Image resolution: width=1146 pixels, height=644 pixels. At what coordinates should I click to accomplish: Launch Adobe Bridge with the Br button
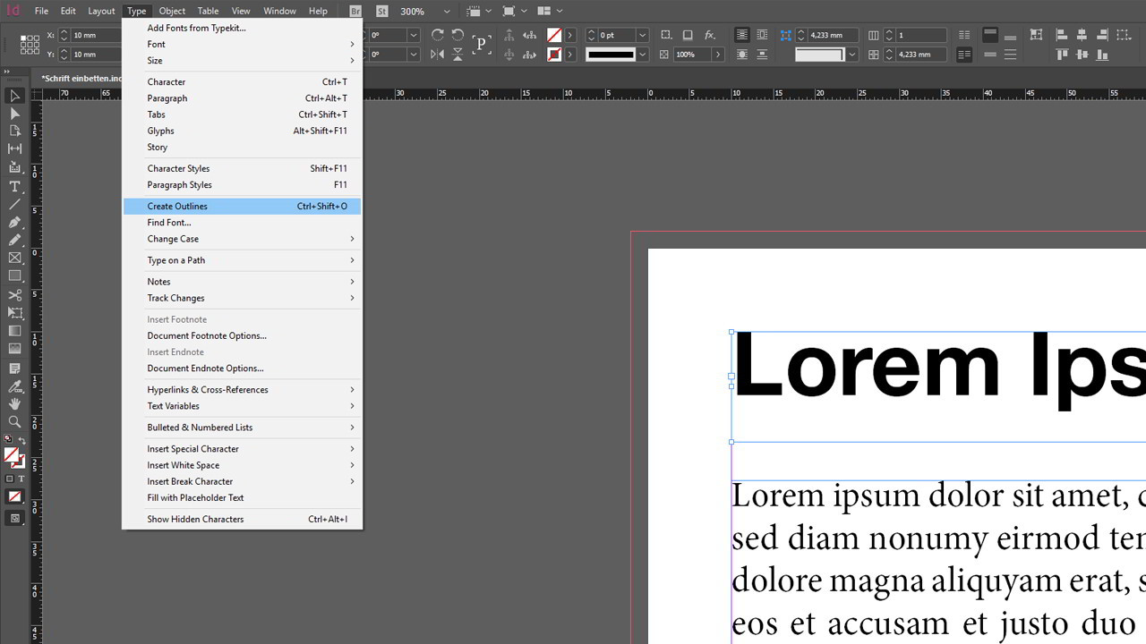pyautogui.click(x=355, y=11)
